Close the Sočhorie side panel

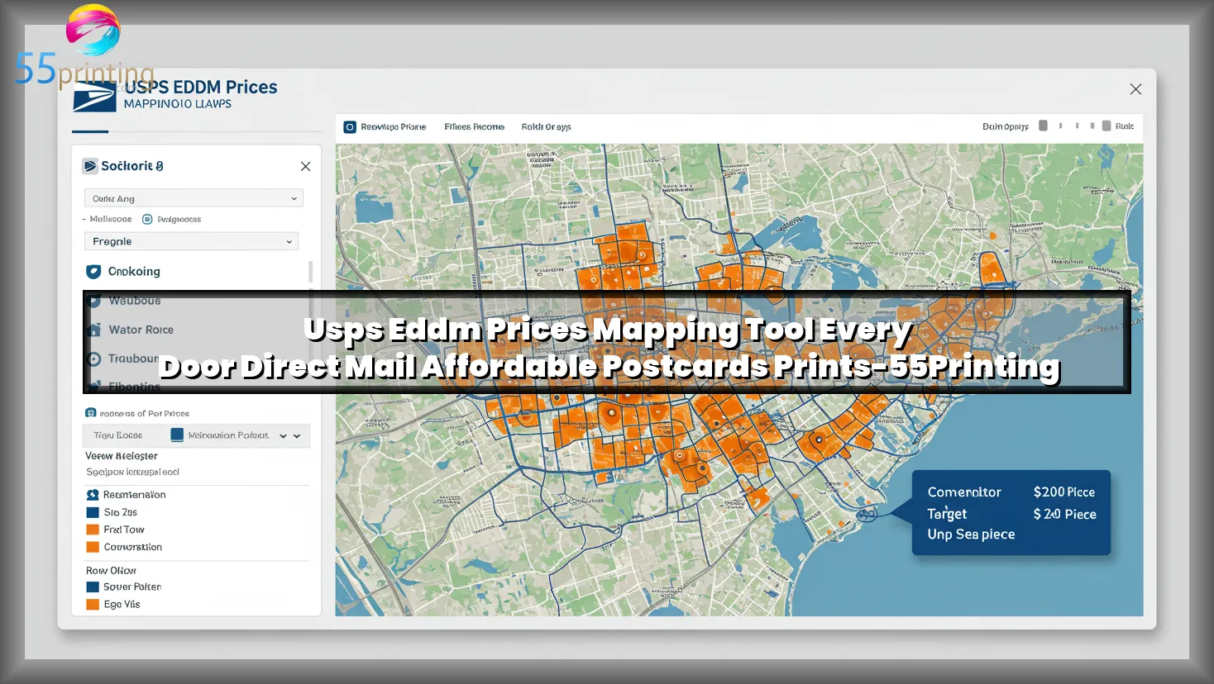[x=305, y=166]
